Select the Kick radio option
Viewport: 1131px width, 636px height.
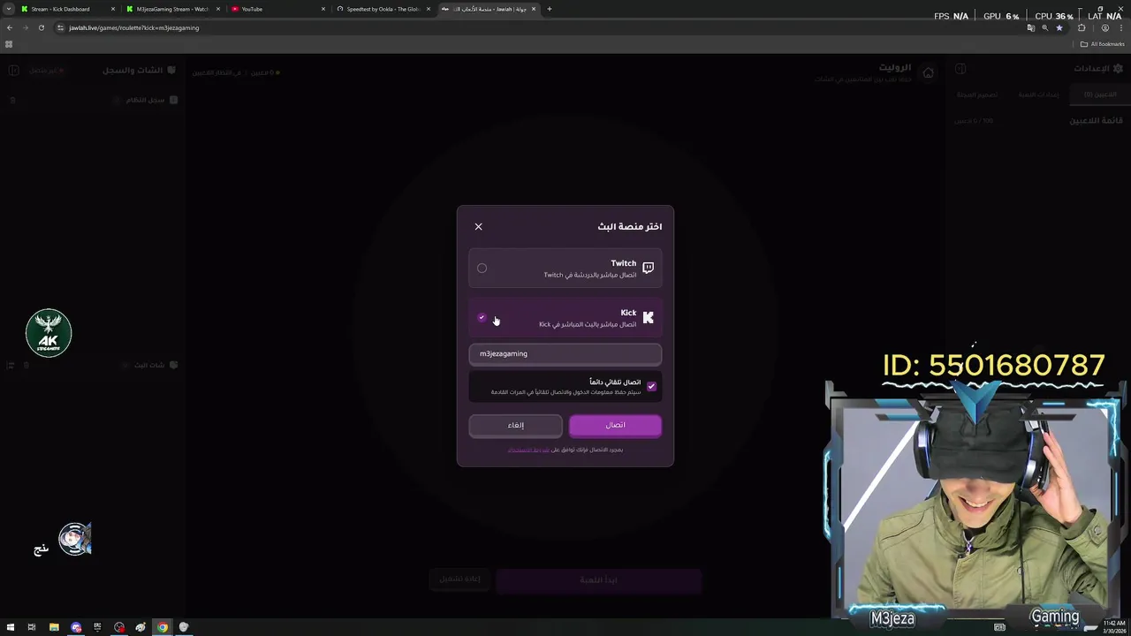click(x=482, y=318)
